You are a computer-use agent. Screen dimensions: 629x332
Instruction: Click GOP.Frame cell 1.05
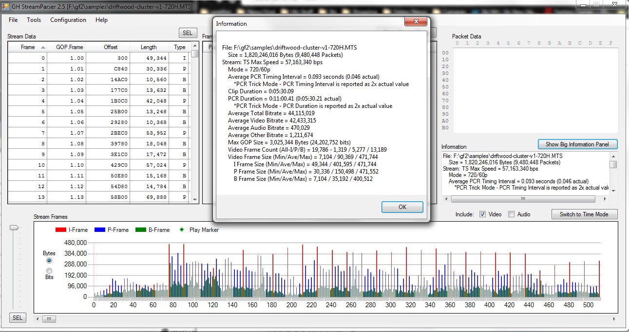[67, 112]
